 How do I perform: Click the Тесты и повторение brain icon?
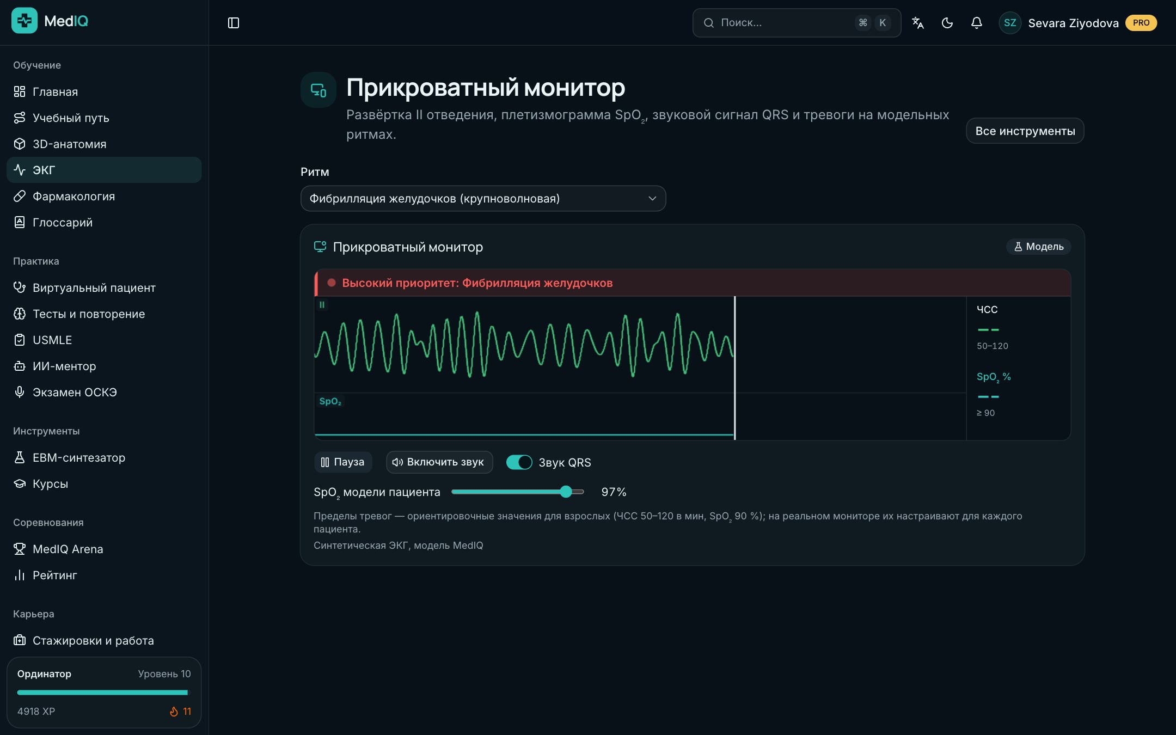20,314
